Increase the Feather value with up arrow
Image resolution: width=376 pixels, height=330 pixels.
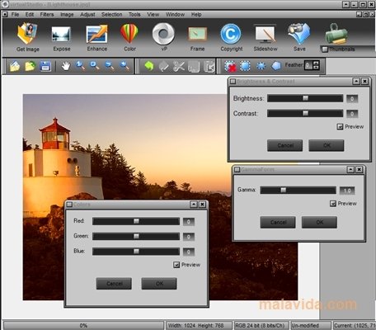(316, 63)
